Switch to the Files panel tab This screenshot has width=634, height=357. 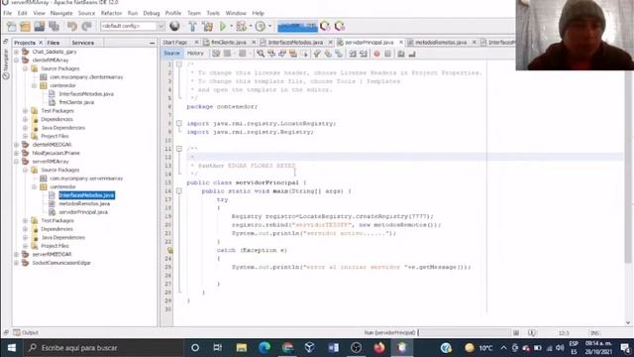point(53,43)
